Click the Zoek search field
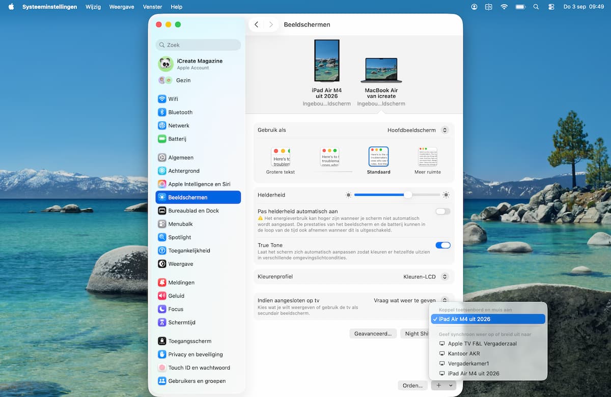The image size is (611, 397). 198,45
